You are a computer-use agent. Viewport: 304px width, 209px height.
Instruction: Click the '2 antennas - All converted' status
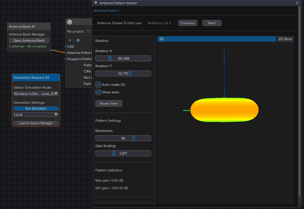pos(27,46)
